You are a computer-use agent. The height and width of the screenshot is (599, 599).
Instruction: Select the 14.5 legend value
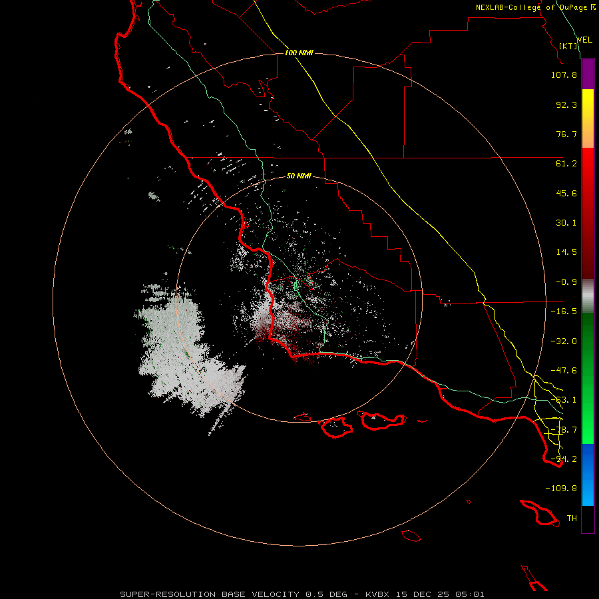point(566,252)
